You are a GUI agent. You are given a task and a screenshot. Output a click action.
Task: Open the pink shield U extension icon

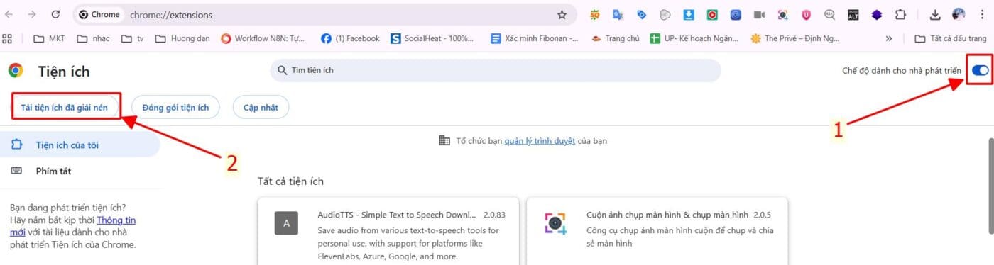[806, 14]
